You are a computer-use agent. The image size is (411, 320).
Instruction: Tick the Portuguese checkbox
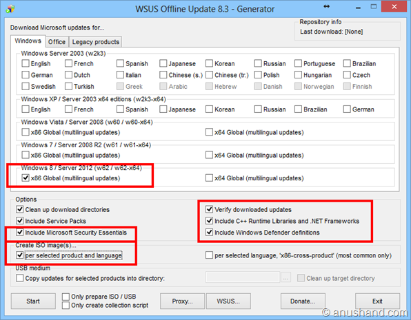298,63
